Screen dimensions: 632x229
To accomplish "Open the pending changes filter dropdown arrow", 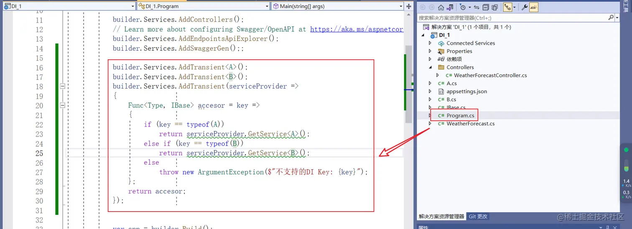I will coord(469,7).
